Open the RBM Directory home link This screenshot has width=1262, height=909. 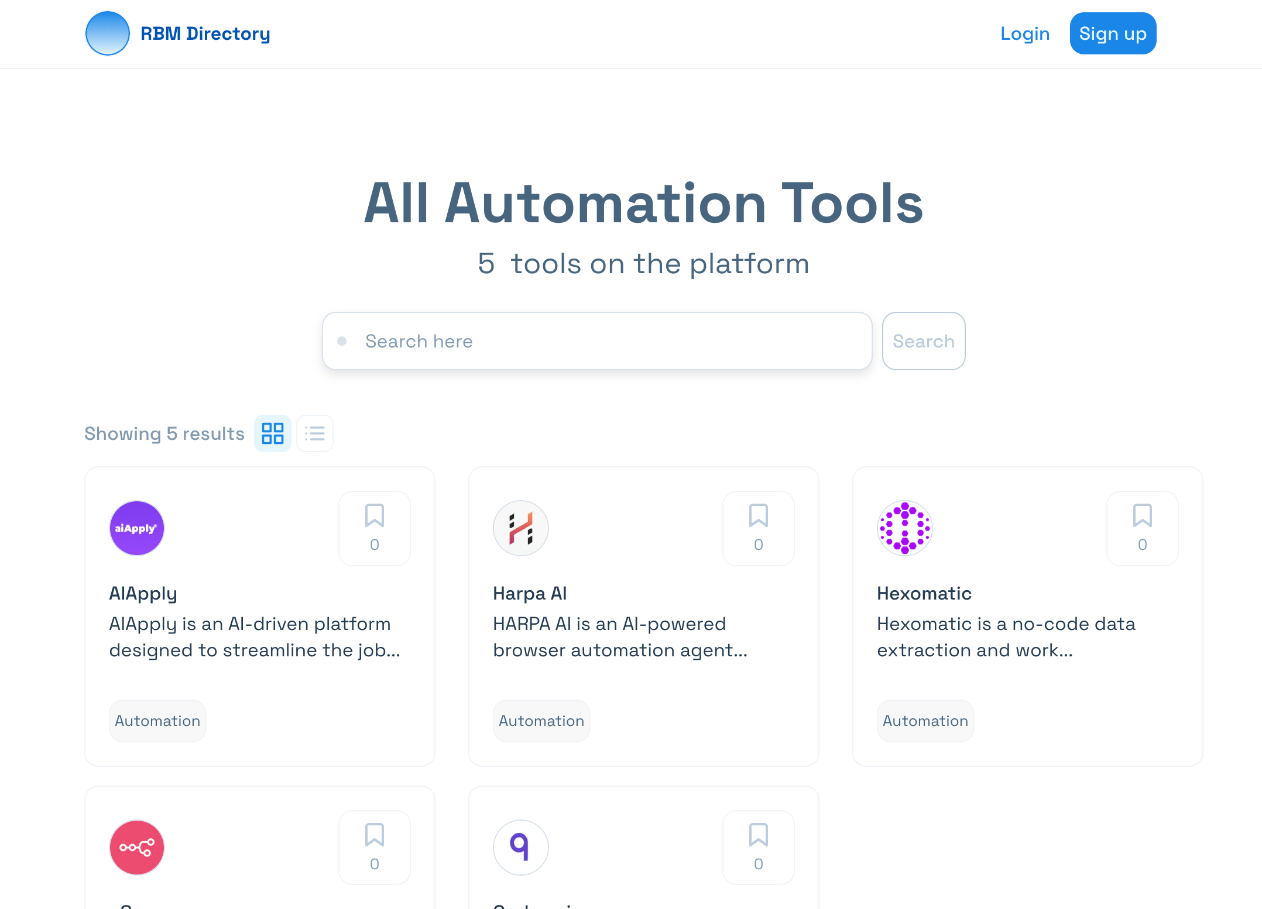coord(205,33)
